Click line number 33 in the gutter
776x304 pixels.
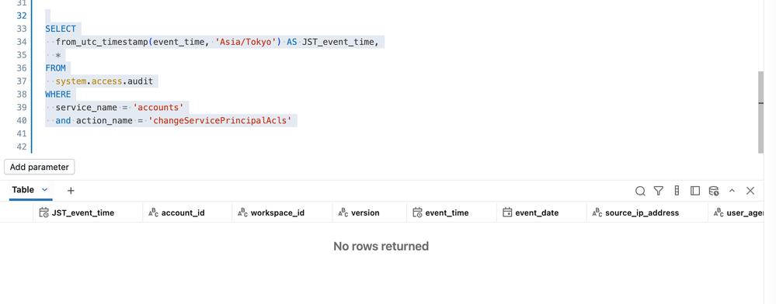click(21, 29)
